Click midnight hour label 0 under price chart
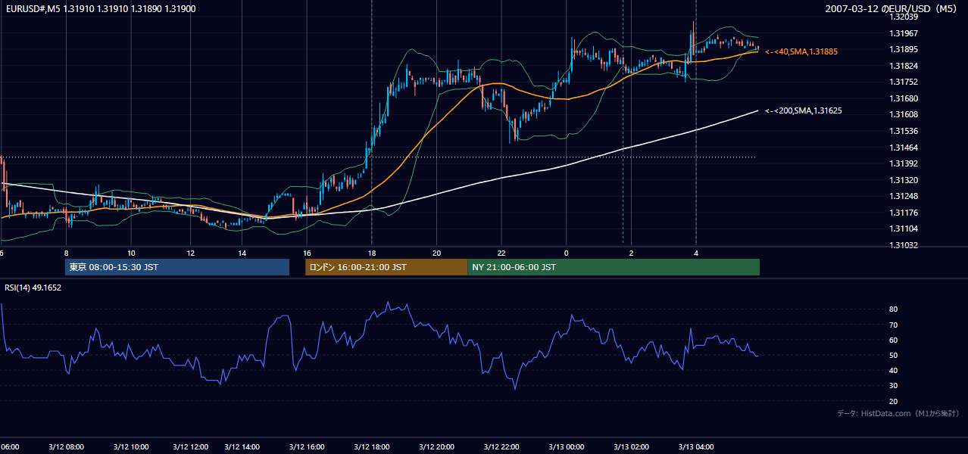Image resolution: width=968 pixels, height=454 pixels. [x=567, y=253]
